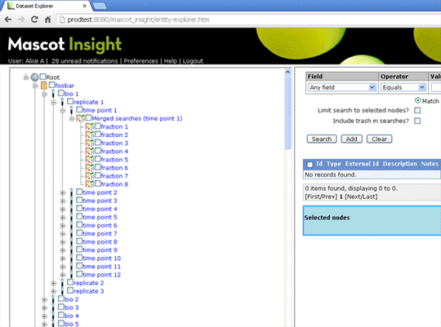441x327 pixels.
Task: Close the Dataset Explorer tab
Action: click(x=85, y=6)
